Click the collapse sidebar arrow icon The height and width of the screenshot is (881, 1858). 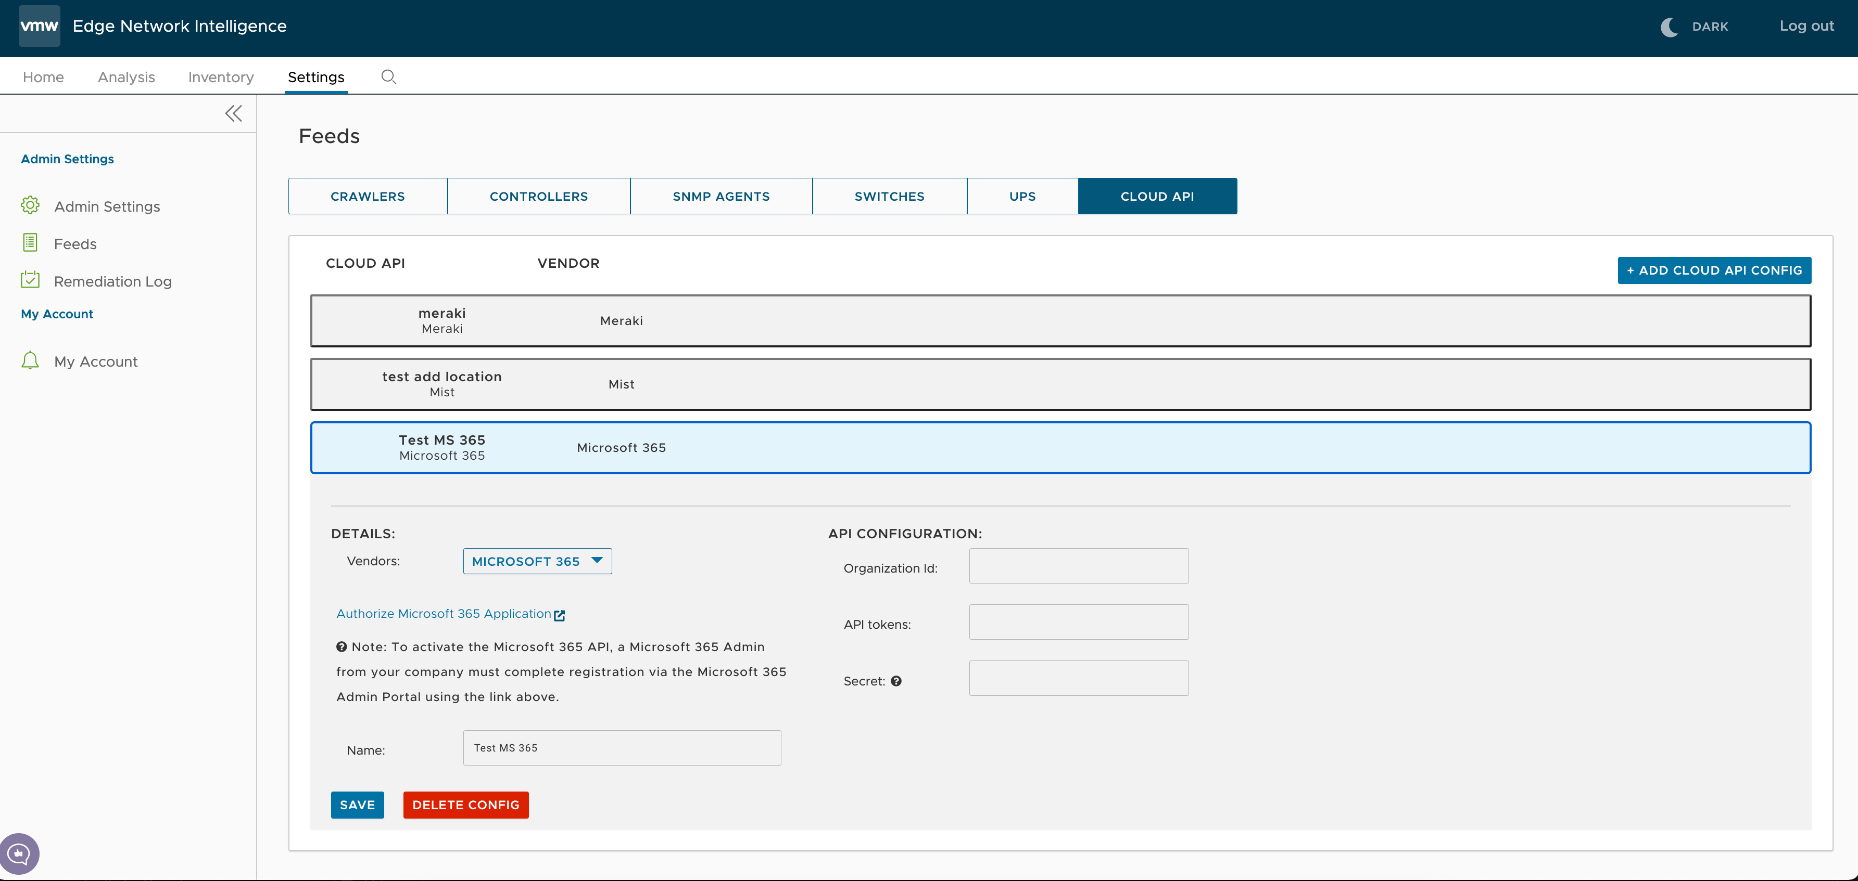point(232,112)
